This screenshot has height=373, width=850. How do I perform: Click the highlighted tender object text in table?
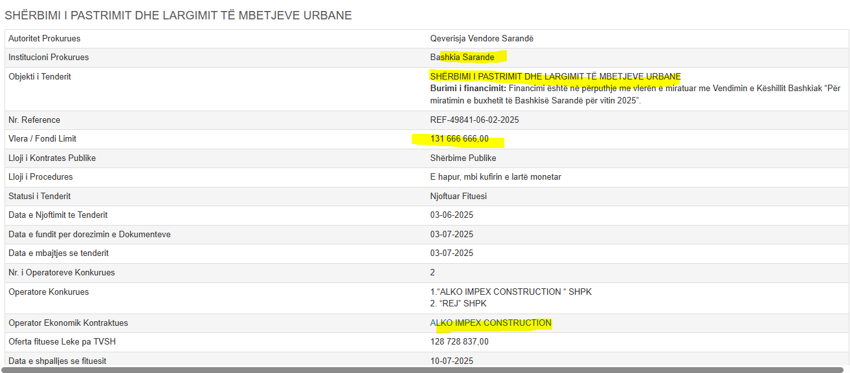tap(555, 77)
